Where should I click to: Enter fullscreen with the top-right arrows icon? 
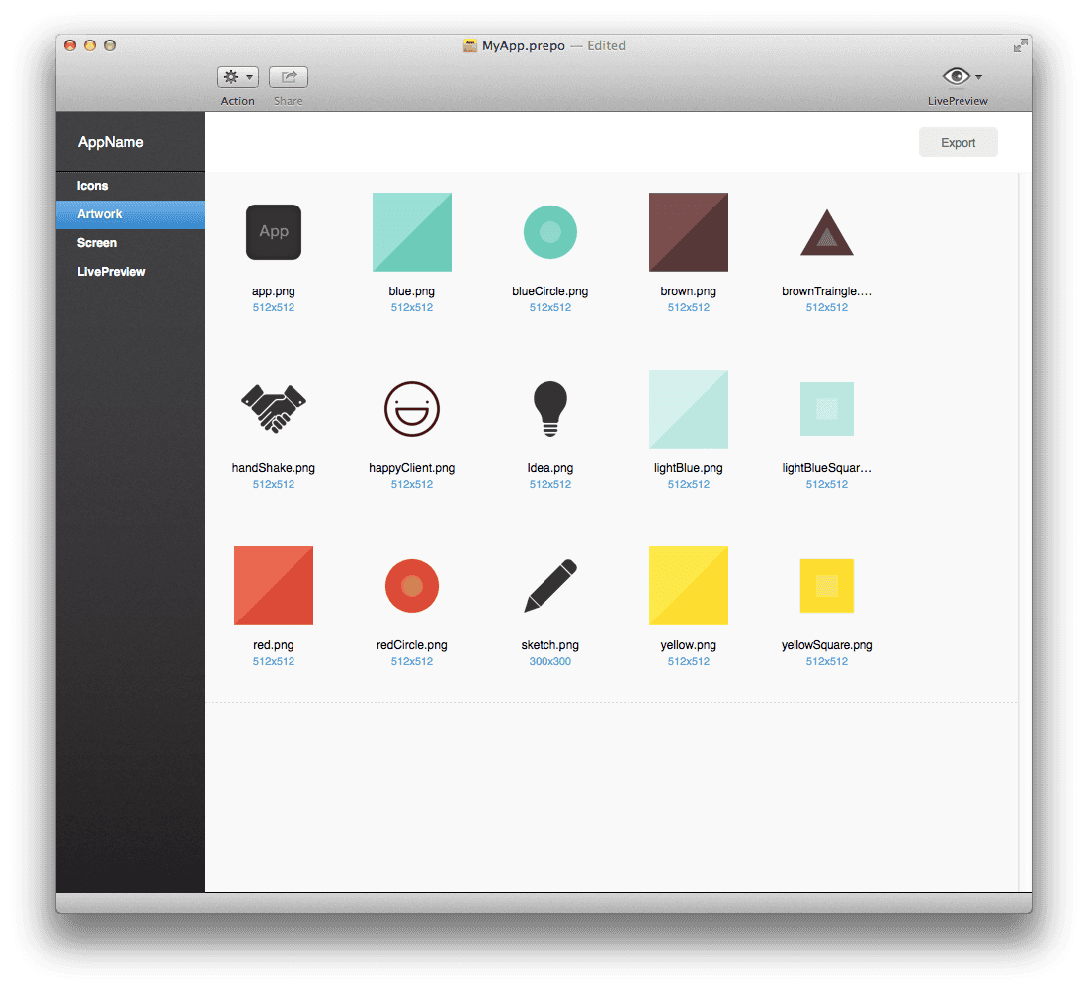tap(1020, 45)
